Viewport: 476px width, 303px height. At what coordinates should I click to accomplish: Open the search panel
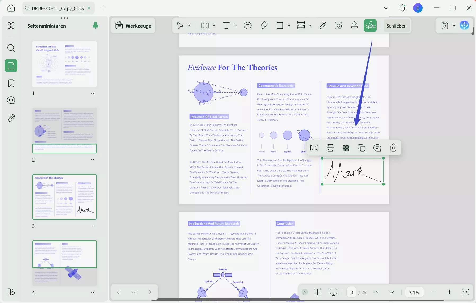coord(11,48)
